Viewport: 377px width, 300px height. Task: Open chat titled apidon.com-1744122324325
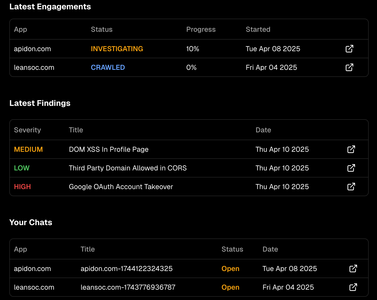(126, 268)
